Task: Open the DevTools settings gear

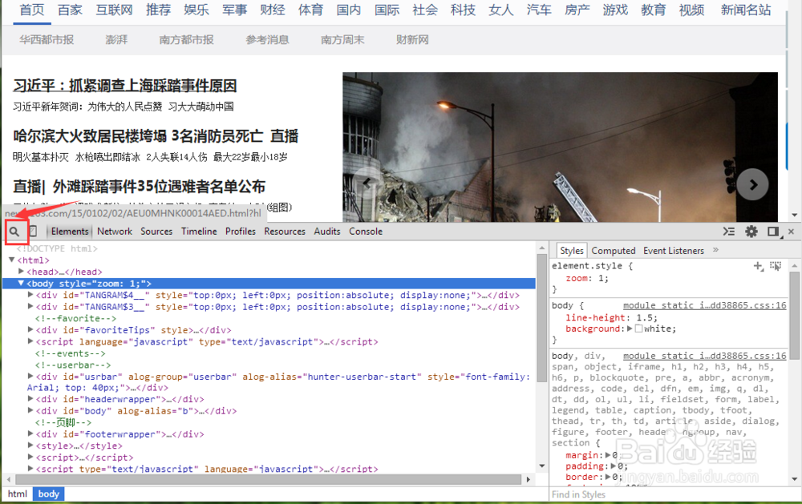Action: click(751, 232)
